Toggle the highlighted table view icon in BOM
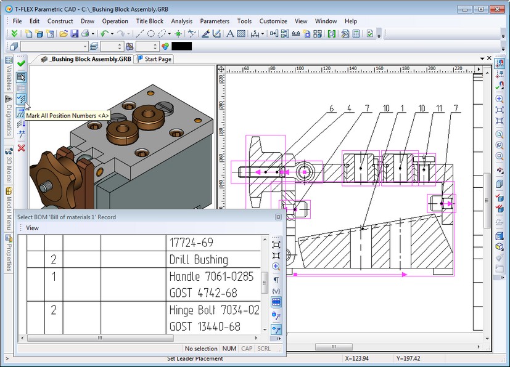Image resolution: width=510 pixels, height=367 pixels. 276,302
